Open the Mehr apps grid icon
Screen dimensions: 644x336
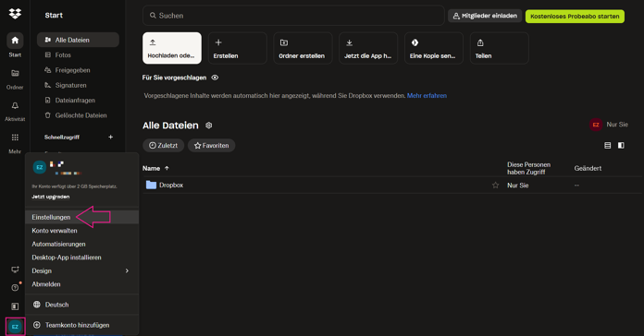coord(15,143)
